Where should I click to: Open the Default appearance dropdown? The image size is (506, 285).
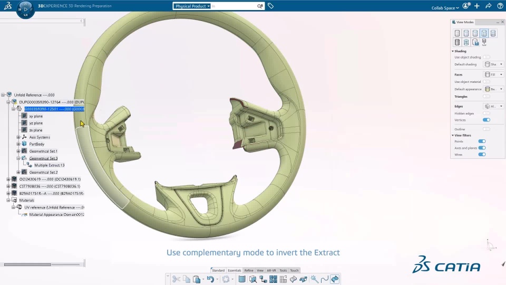point(493,89)
